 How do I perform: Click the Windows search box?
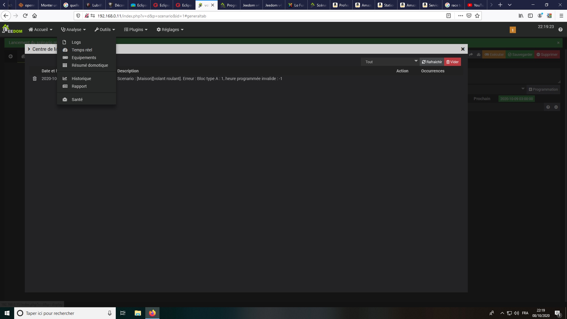tap(65, 313)
